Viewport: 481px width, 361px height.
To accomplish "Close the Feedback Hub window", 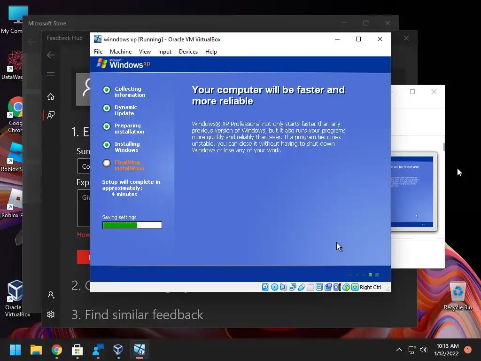I will click(406, 38).
